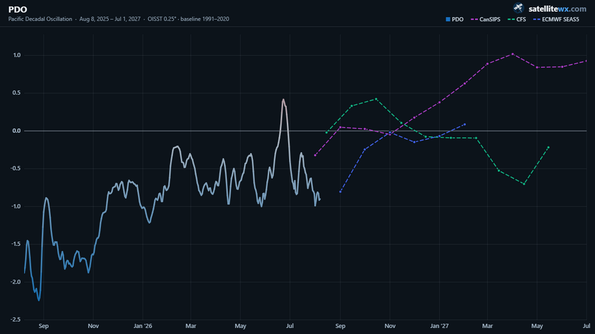This screenshot has width=595, height=334.
Task: Click the PDO chart title
Action: point(17,10)
